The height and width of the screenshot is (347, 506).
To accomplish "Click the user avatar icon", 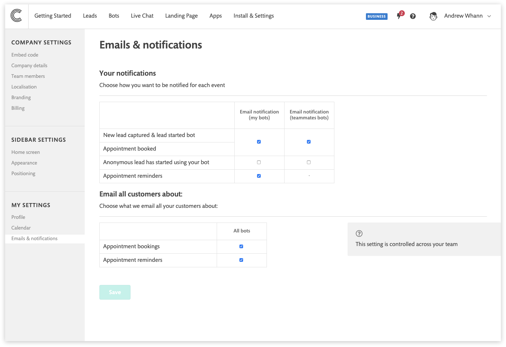I will [x=433, y=16].
